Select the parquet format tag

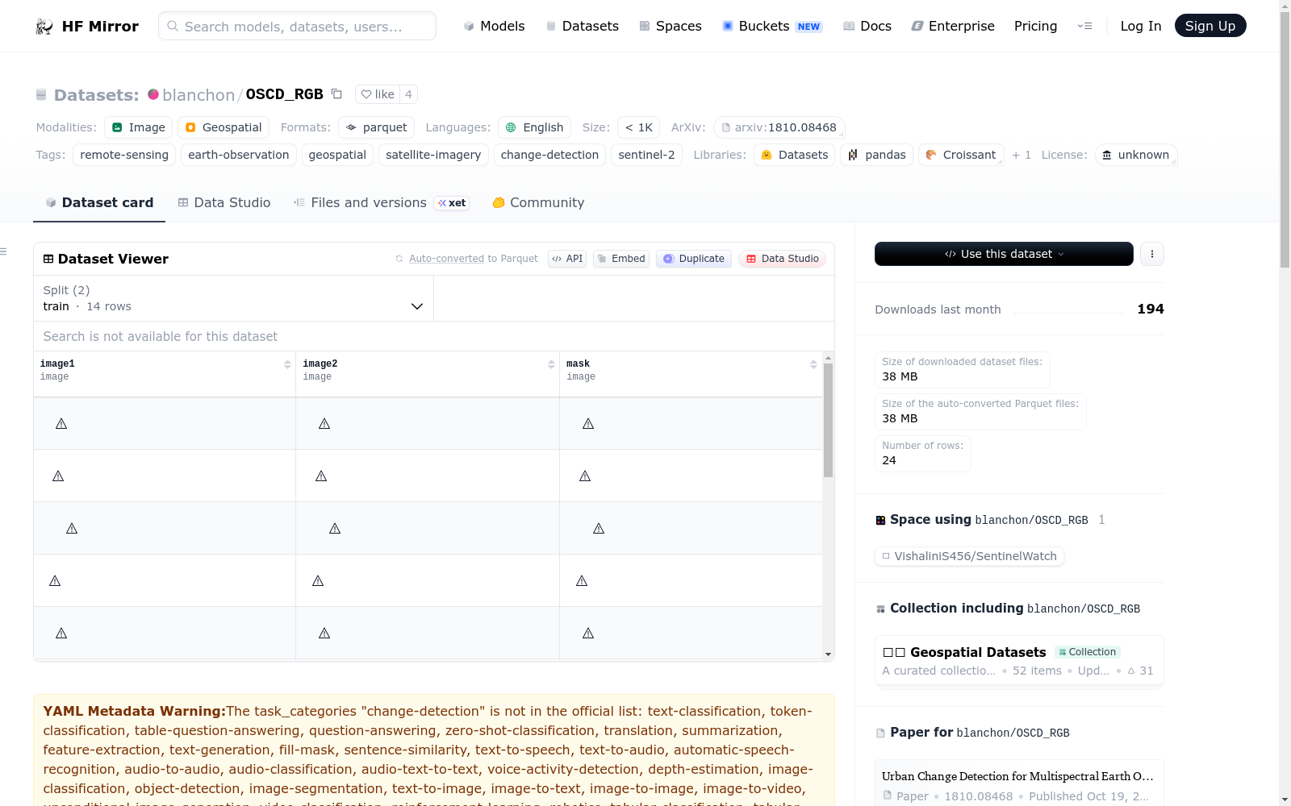click(x=376, y=127)
